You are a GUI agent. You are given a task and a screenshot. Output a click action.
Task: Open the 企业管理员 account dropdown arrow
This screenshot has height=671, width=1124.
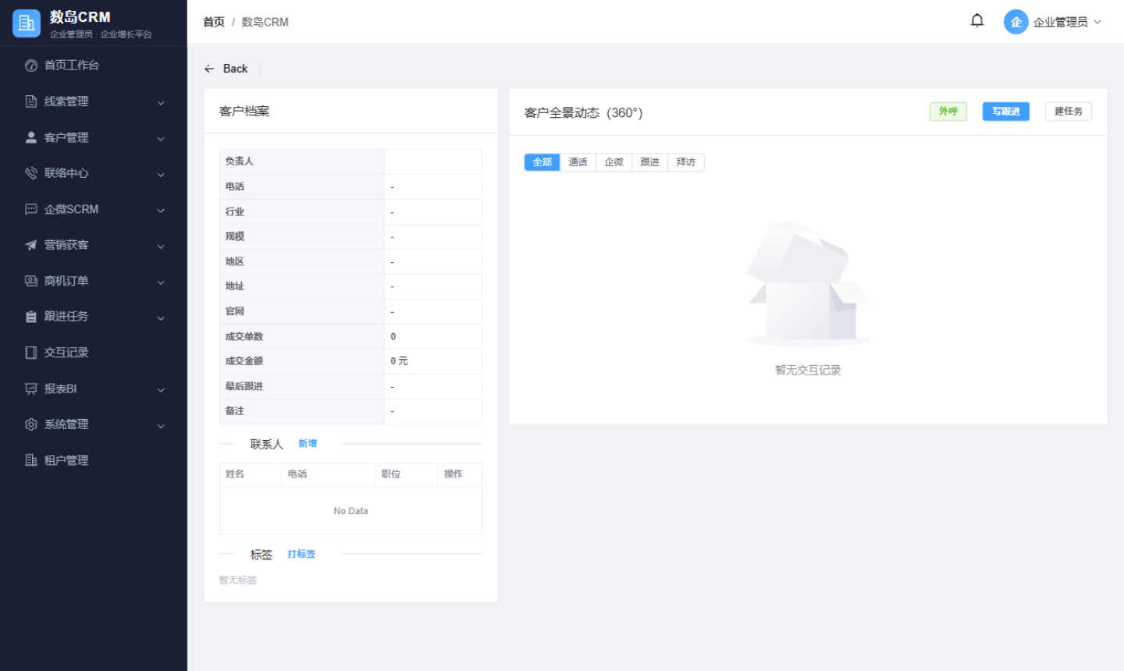[x=1097, y=22]
